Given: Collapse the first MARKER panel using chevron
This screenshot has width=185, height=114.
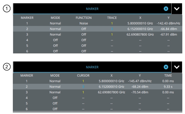Looking at the screenshot, I should click(x=177, y=9).
